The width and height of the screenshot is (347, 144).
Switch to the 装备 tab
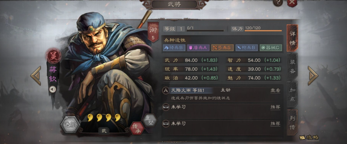point(293,66)
